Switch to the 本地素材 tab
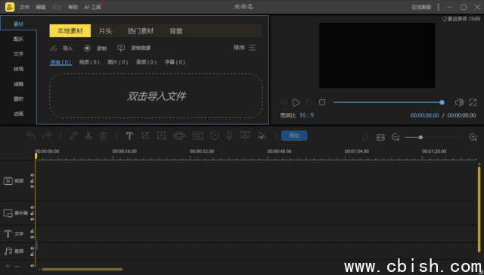 (70, 31)
